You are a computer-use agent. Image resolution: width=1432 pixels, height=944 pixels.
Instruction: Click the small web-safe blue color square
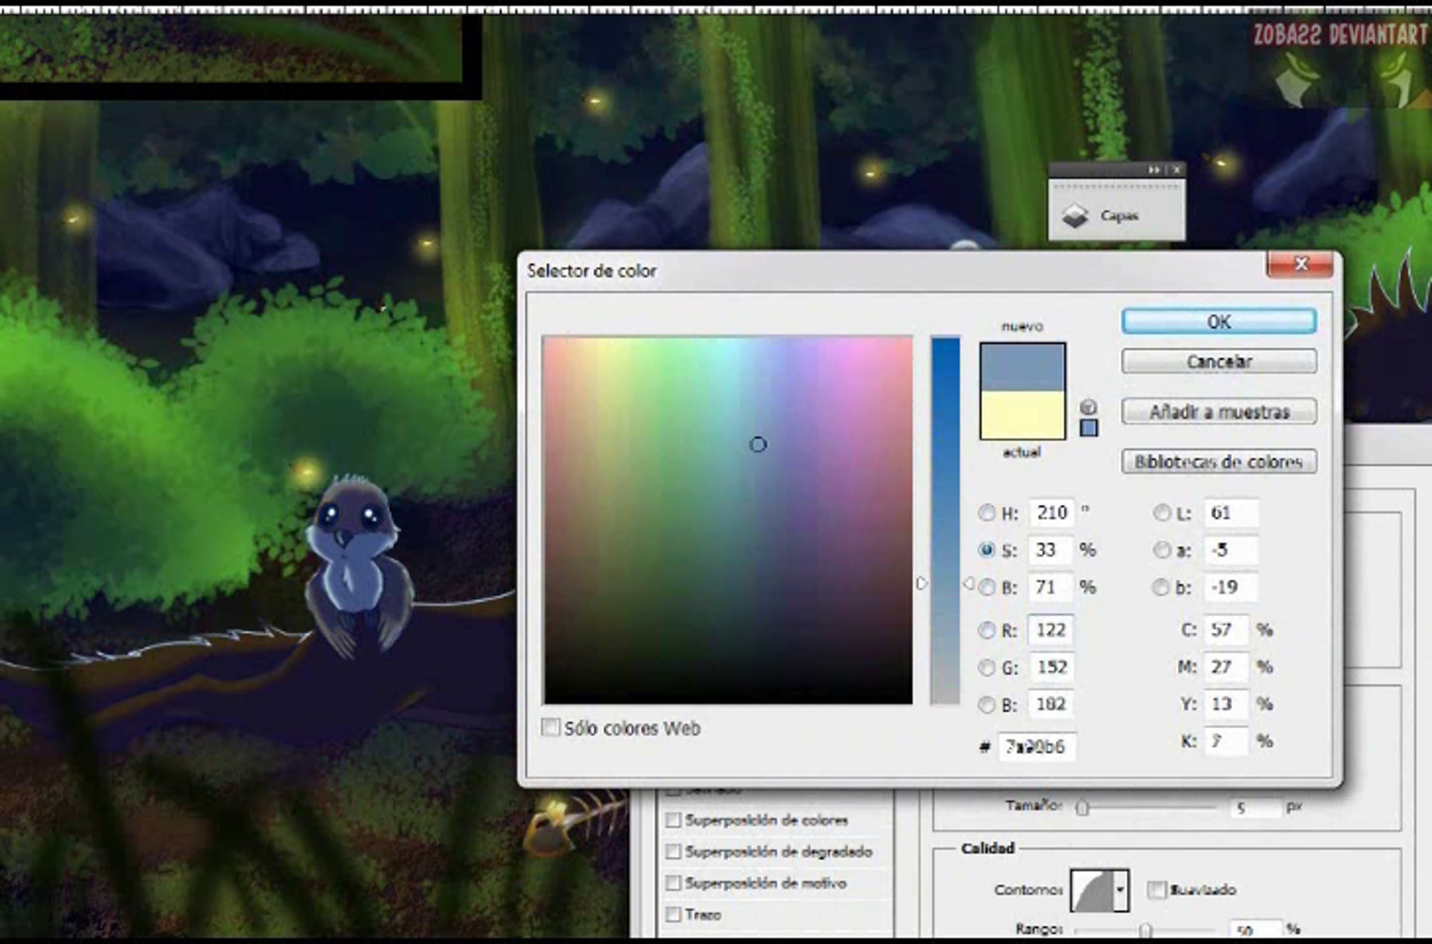(1088, 428)
